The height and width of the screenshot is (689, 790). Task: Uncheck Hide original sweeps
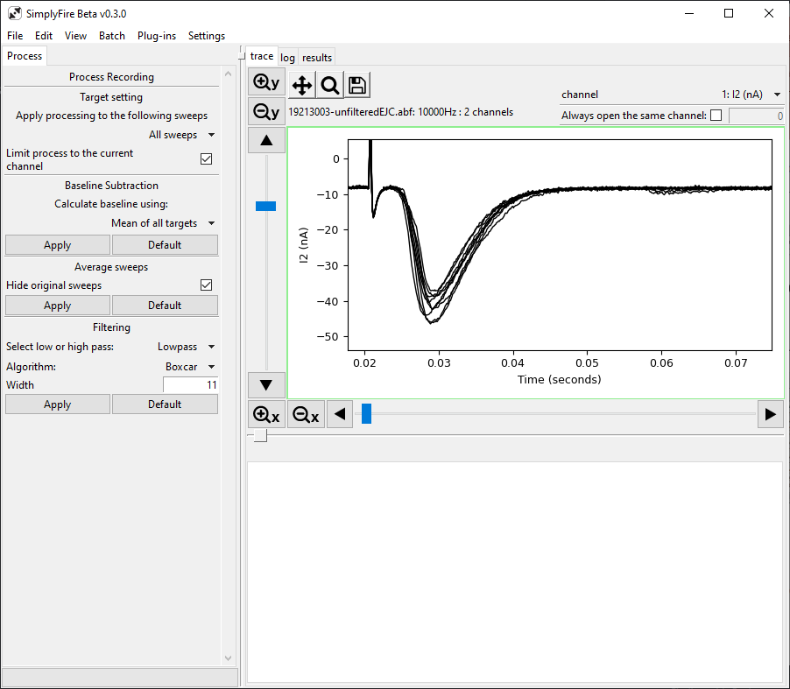[x=206, y=285]
